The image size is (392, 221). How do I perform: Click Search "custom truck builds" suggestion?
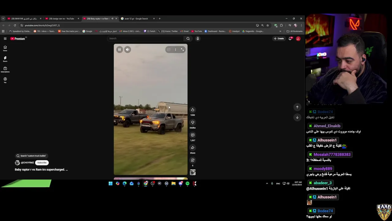pyautogui.click(x=31, y=156)
